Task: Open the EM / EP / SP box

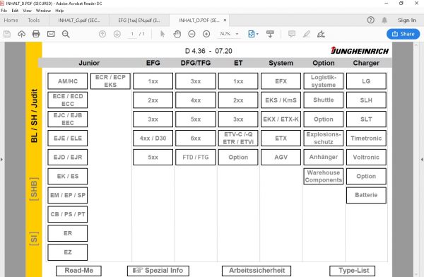Action: coord(68,195)
